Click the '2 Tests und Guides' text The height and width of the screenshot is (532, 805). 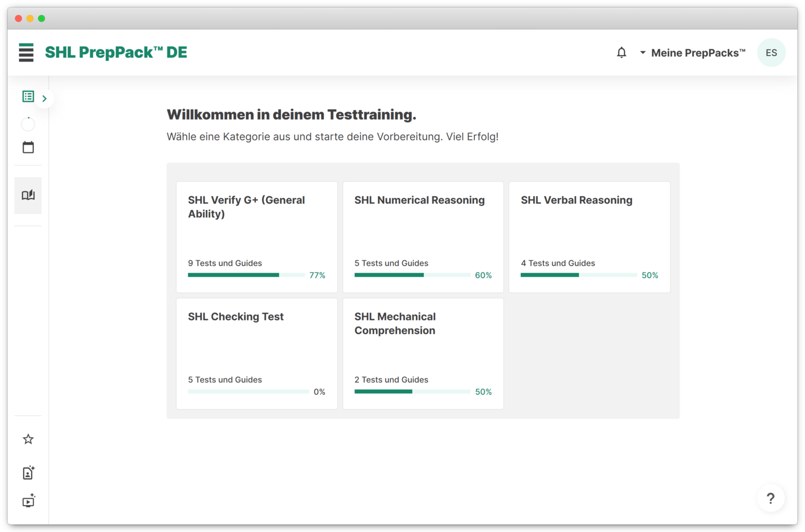click(x=391, y=380)
